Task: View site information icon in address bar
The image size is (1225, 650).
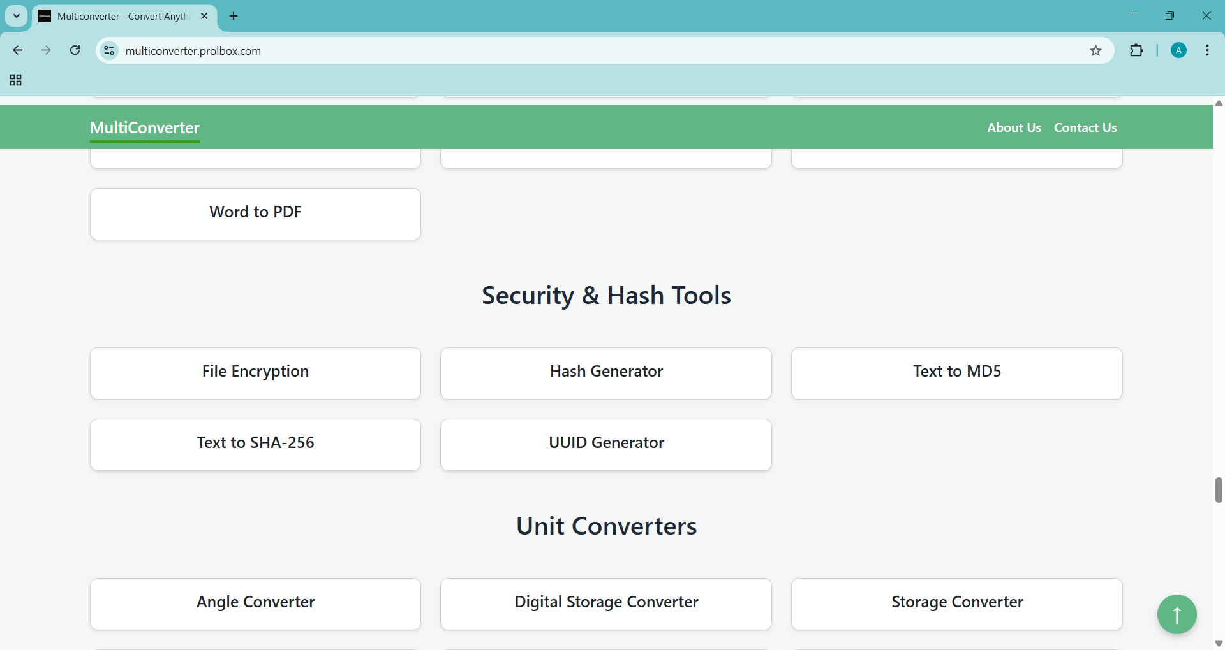Action: tap(110, 50)
